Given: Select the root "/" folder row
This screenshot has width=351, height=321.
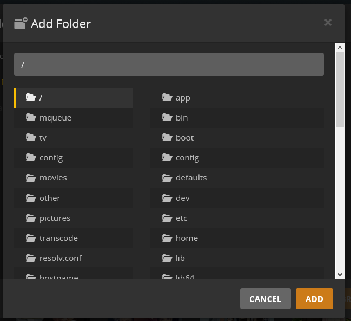Looking at the screenshot, I should [x=74, y=97].
